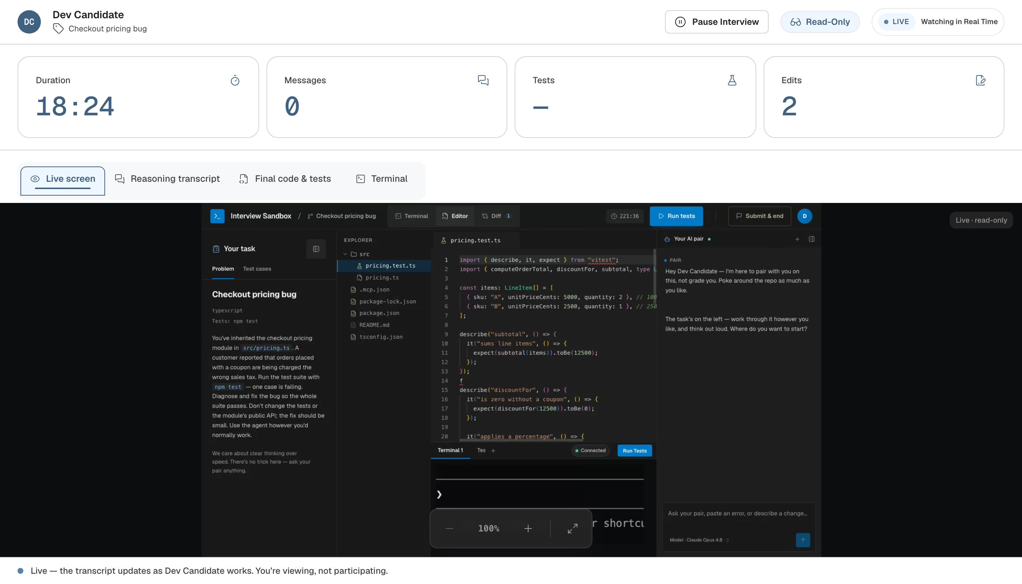Click the src/pricing.ts inline code link
Viewport: 1022px width, 584px height.
click(x=266, y=348)
